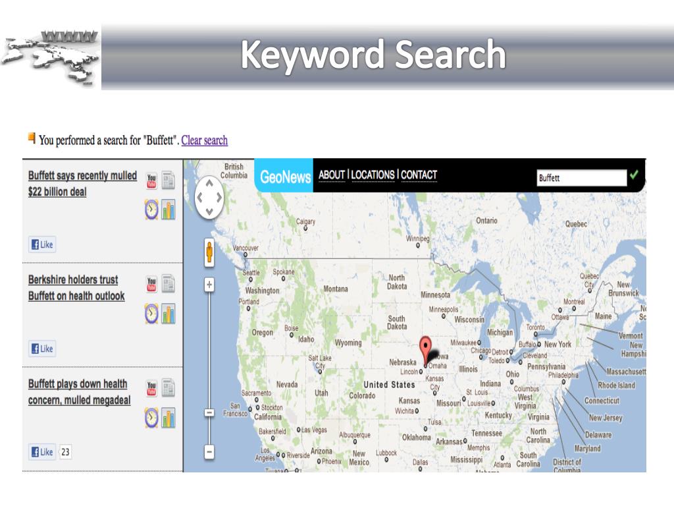Click the "23" like count
The width and height of the screenshot is (674, 506).
(65, 452)
